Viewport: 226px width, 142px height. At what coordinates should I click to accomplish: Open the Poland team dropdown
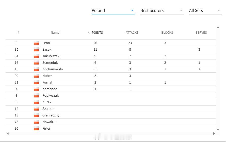113,10
